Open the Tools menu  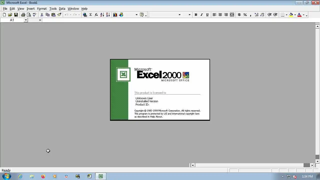[53, 8]
